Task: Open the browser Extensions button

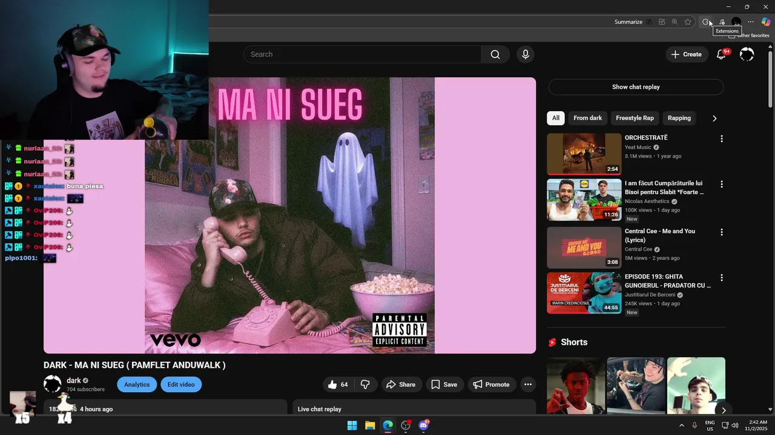Action: [x=705, y=22]
